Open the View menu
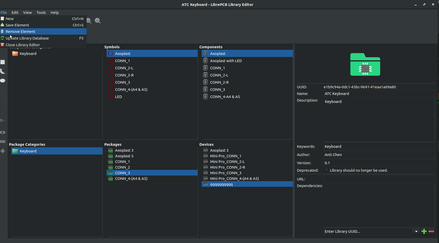This screenshot has height=243, width=439. (27, 12)
